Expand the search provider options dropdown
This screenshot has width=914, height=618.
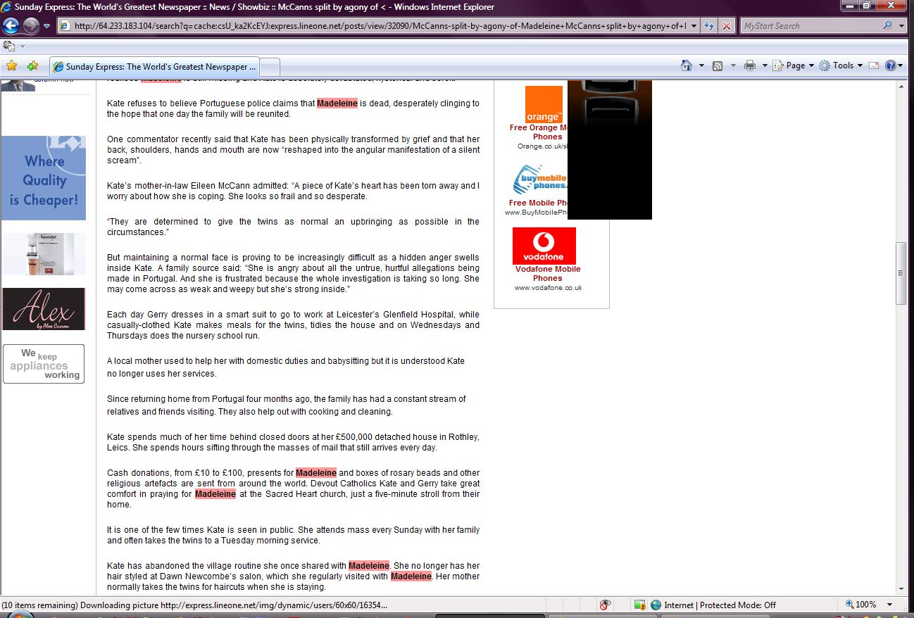902,26
